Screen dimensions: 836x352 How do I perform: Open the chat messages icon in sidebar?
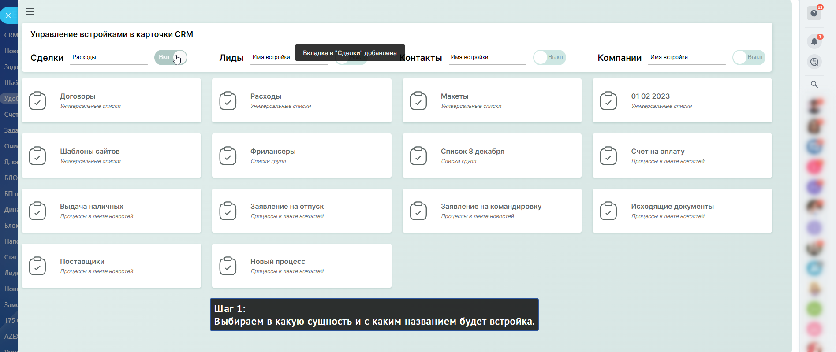click(814, 62)
